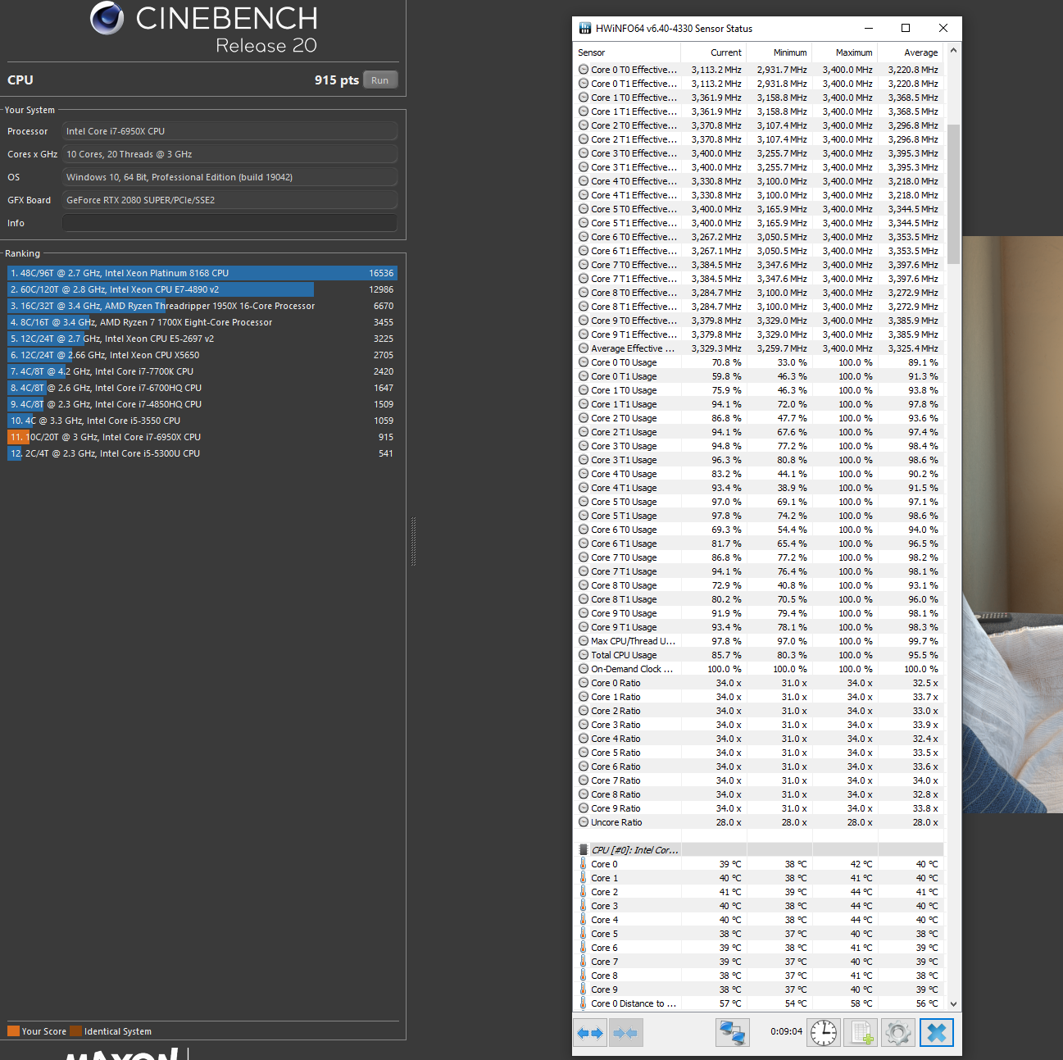Click the Total CPU Usage sensor icon
1063x1060 pixels.
click(584, 655)
